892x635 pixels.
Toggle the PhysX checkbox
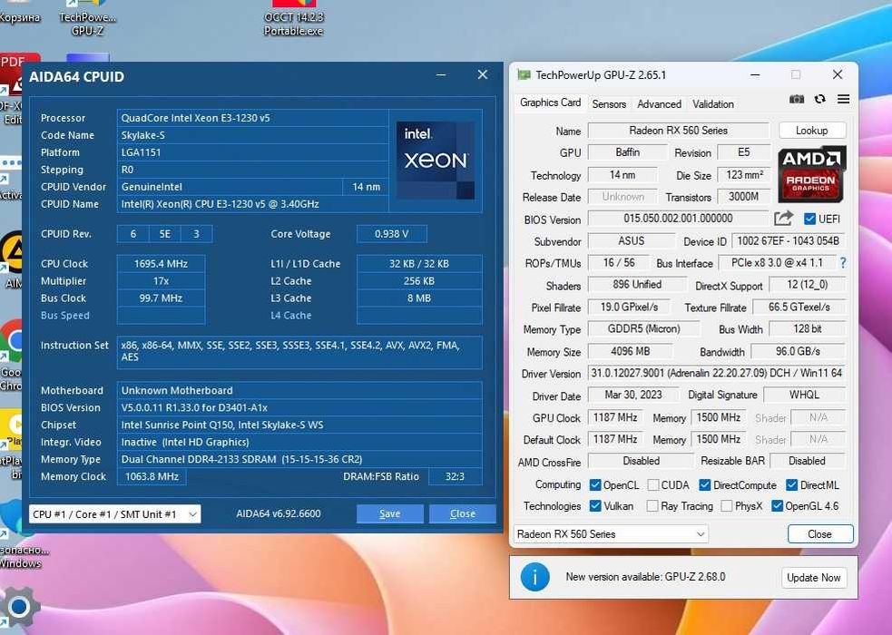(727, 505)
